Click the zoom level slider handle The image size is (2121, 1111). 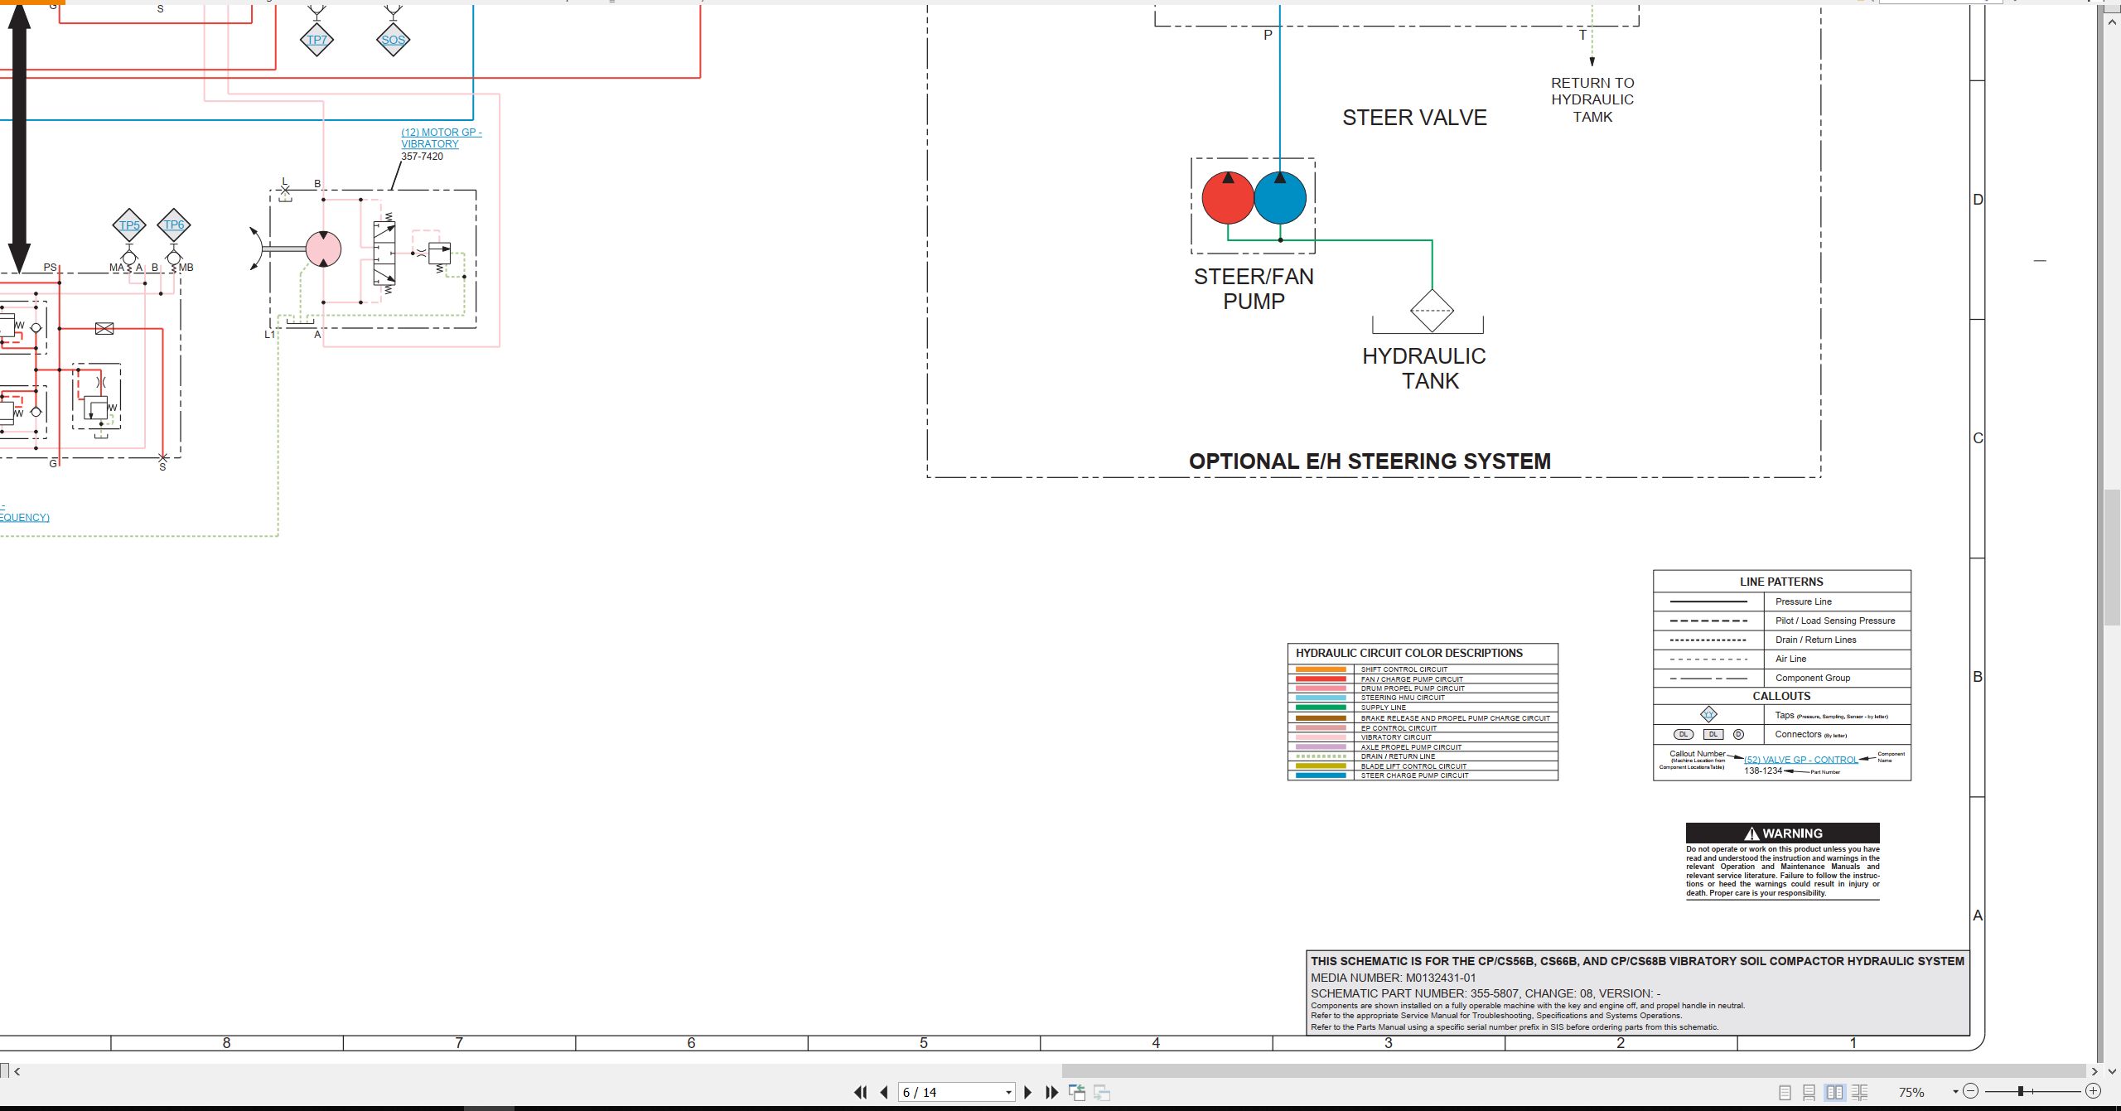[2021, 1091]
